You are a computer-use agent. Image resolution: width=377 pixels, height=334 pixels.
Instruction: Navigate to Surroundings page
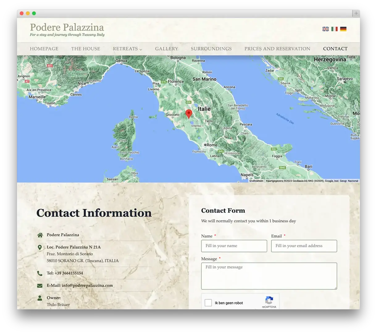pos(211,49)
